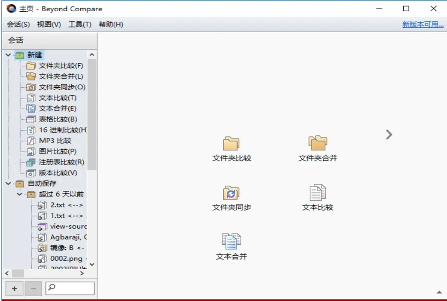Collapse the 自动保存 tree node
Viewport: 447px width, 301px height.
(x=8, y=184)
